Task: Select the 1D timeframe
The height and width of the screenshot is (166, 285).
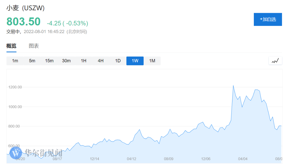Action: tap(118, 61)
